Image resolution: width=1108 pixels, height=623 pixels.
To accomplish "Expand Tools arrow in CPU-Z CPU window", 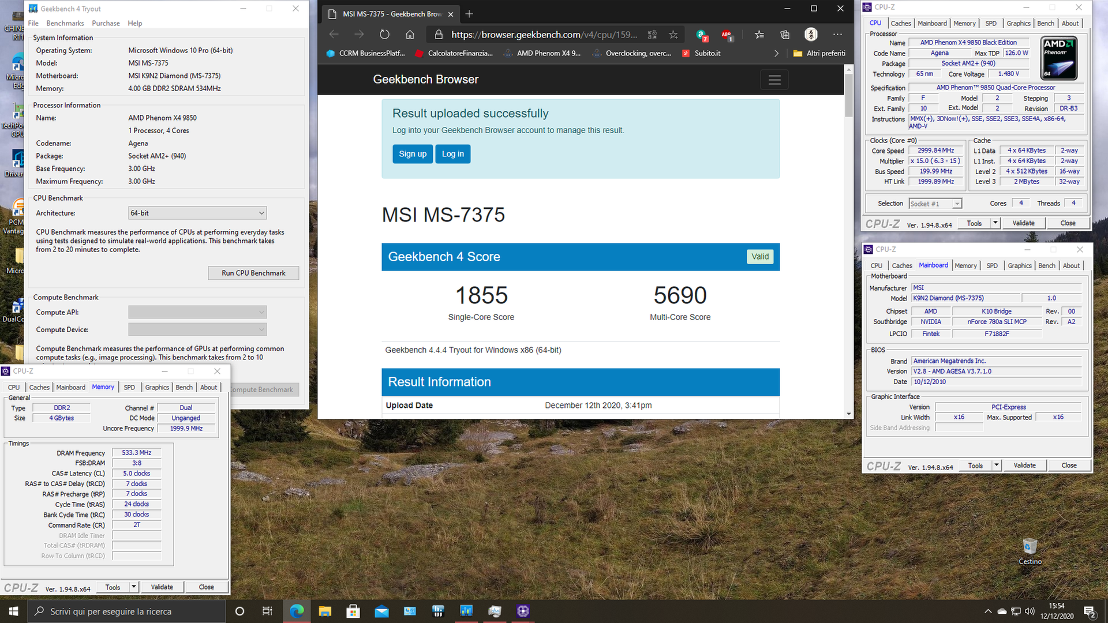I will 995,223.
